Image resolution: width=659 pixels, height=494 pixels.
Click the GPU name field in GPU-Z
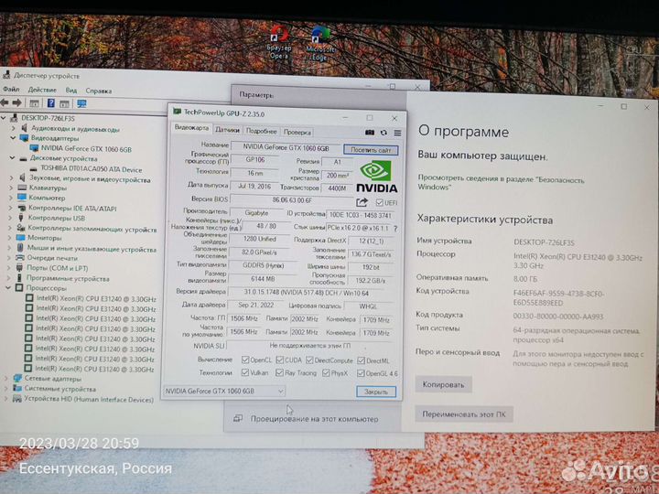286,147
